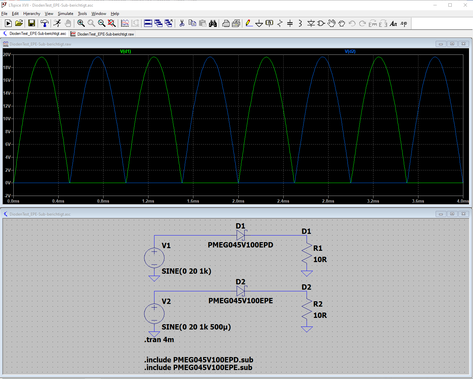Place a ground symbol
The image size is (473, 379).
coord(259,23)
